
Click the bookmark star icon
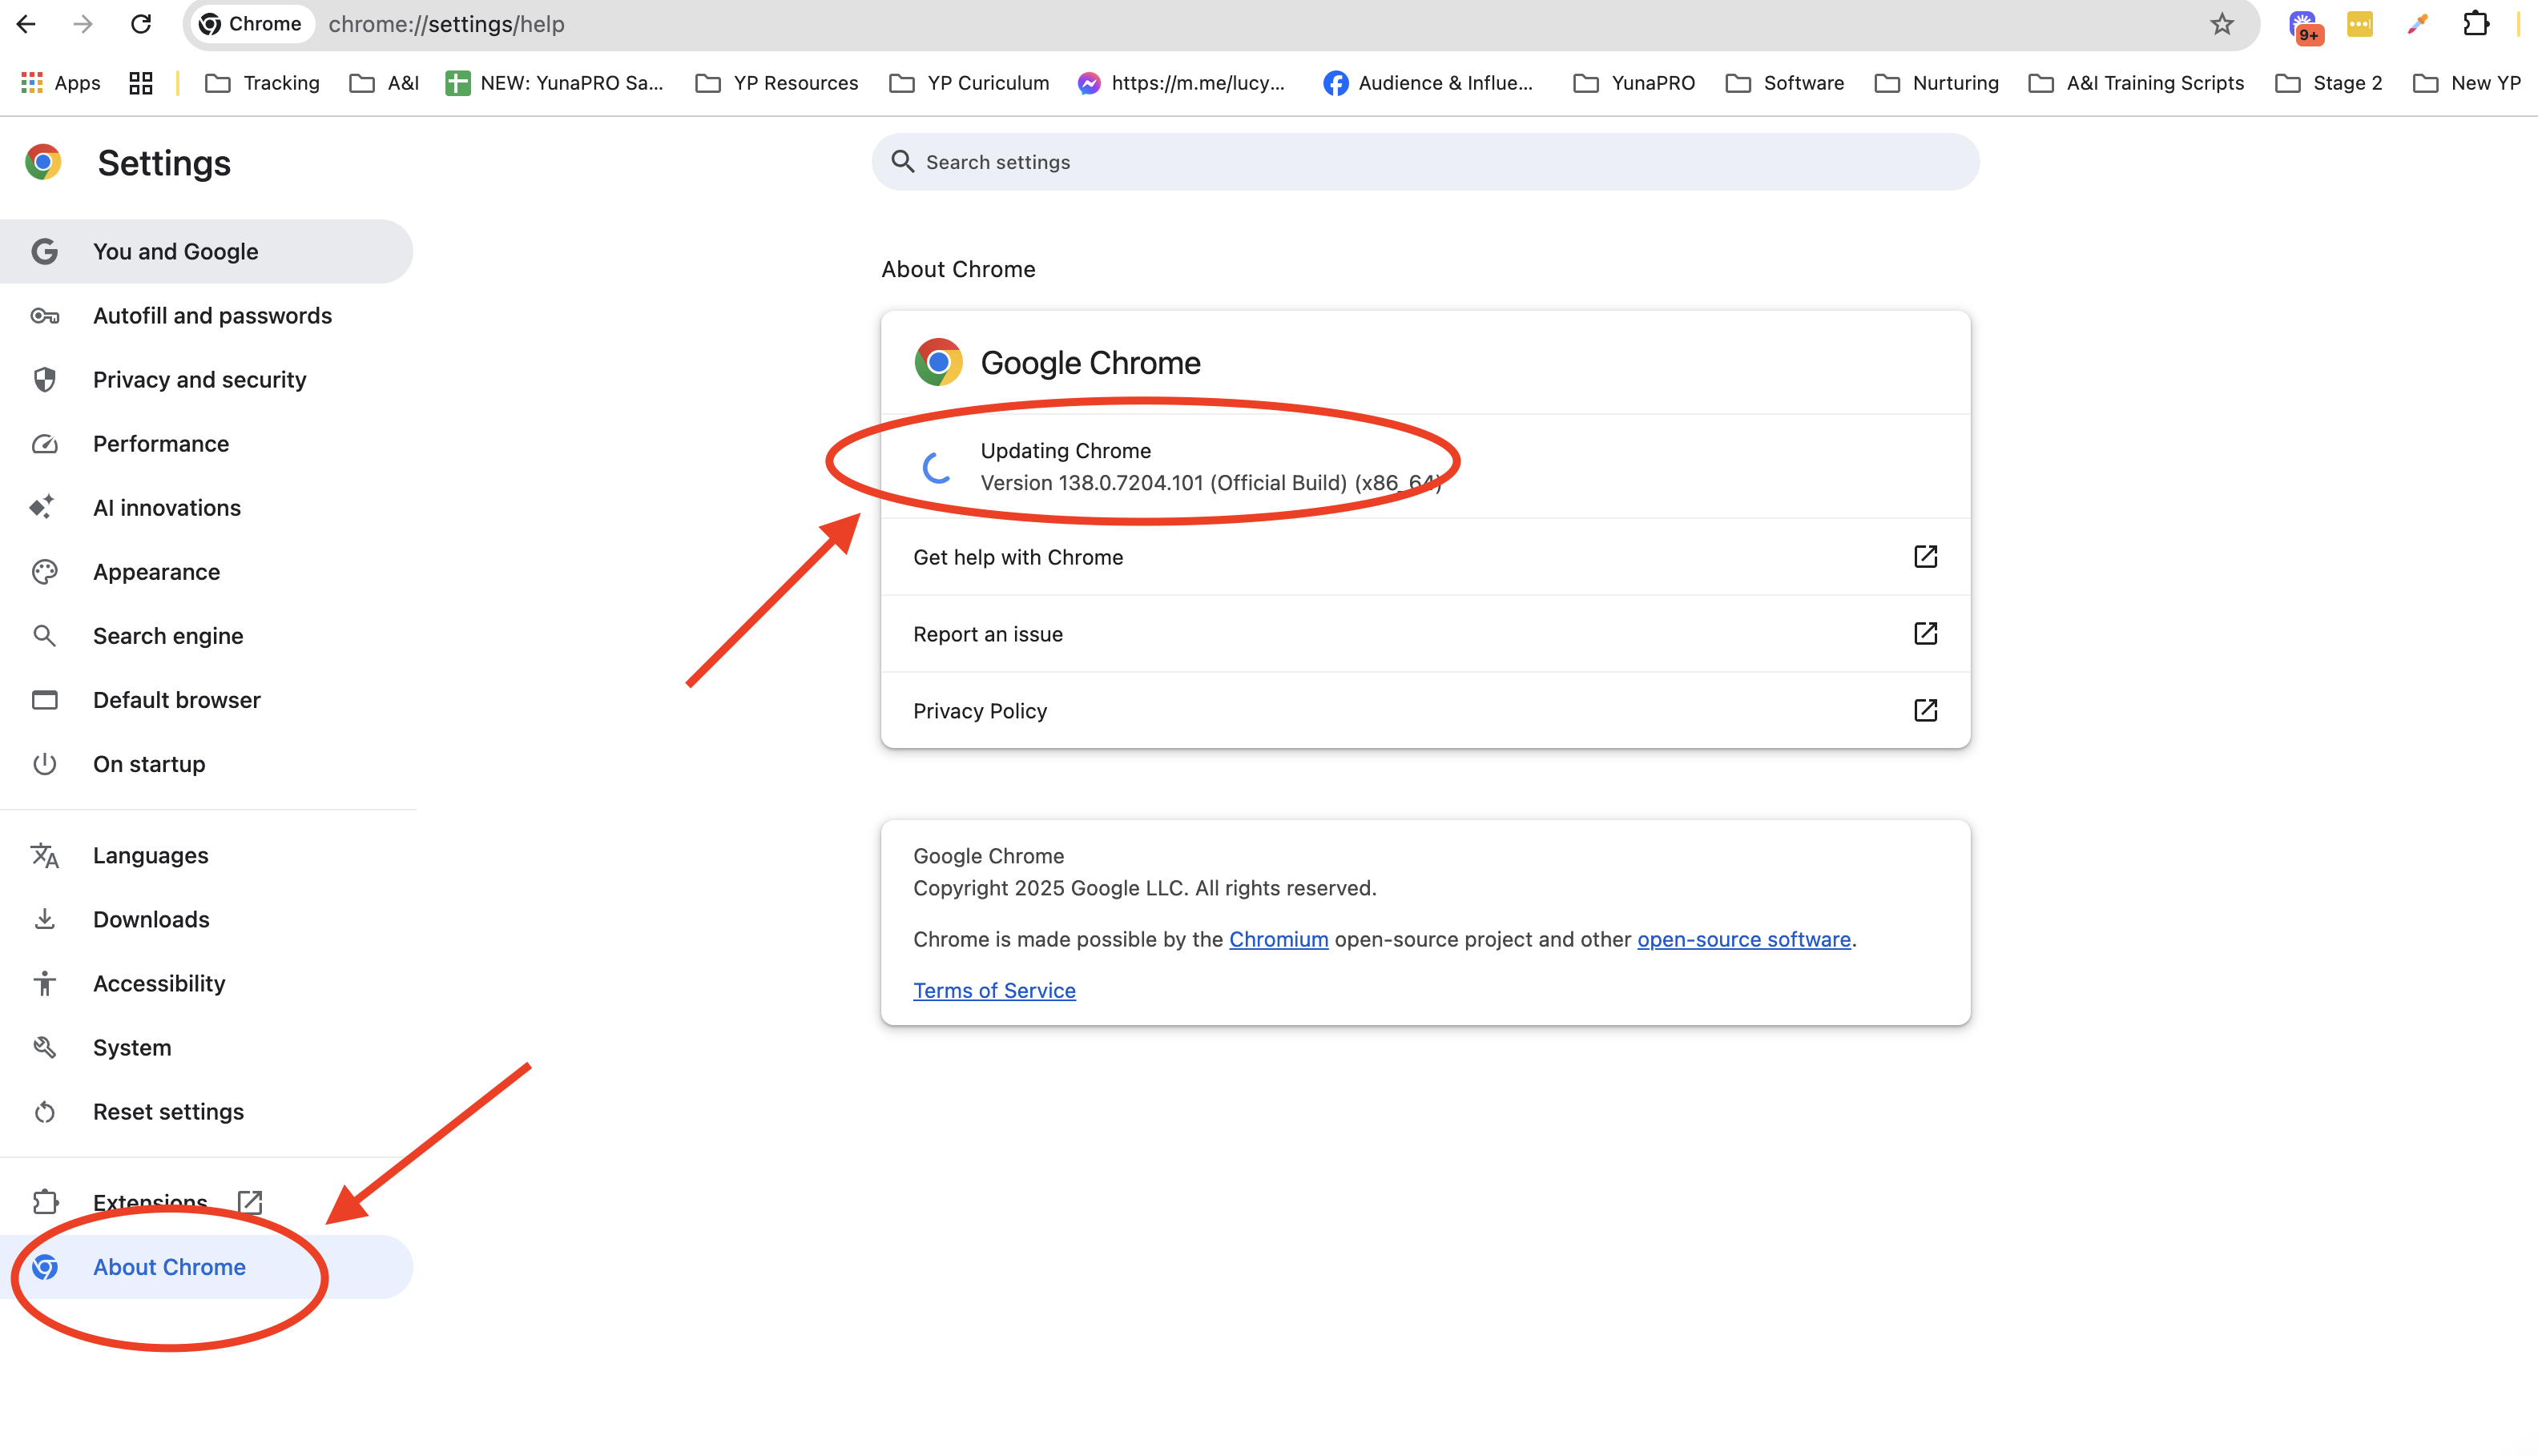[x=2221, y=24]
